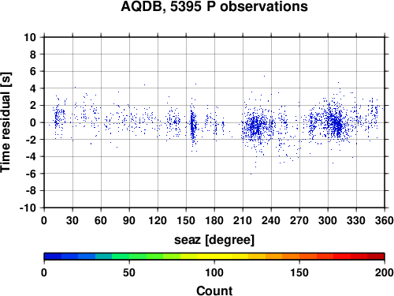
Task: Click the colorbar tick label 200
Action: [384, 273]
